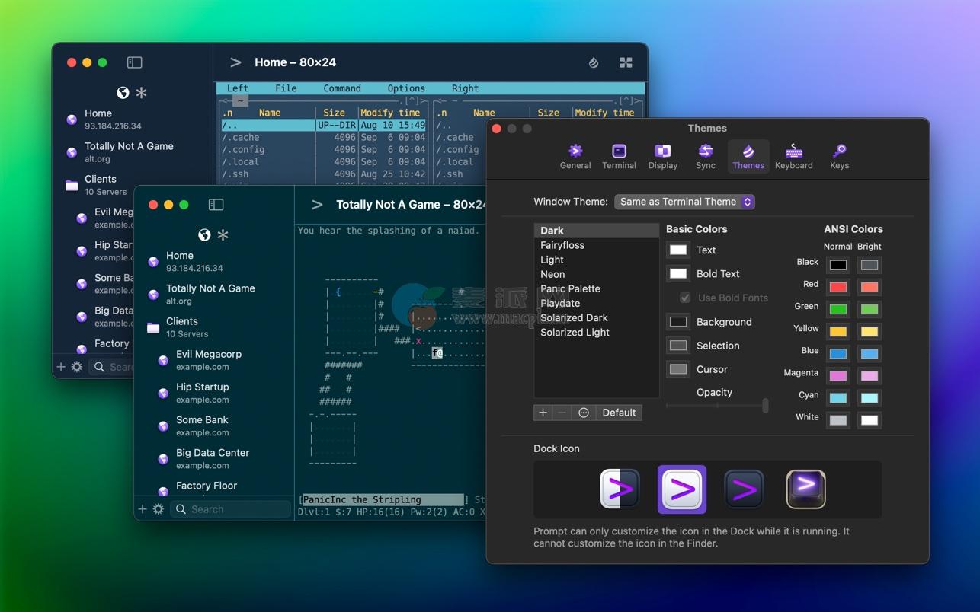Select the Themes preferences tab
Screen dimensions: 980x612
[748, 156]
